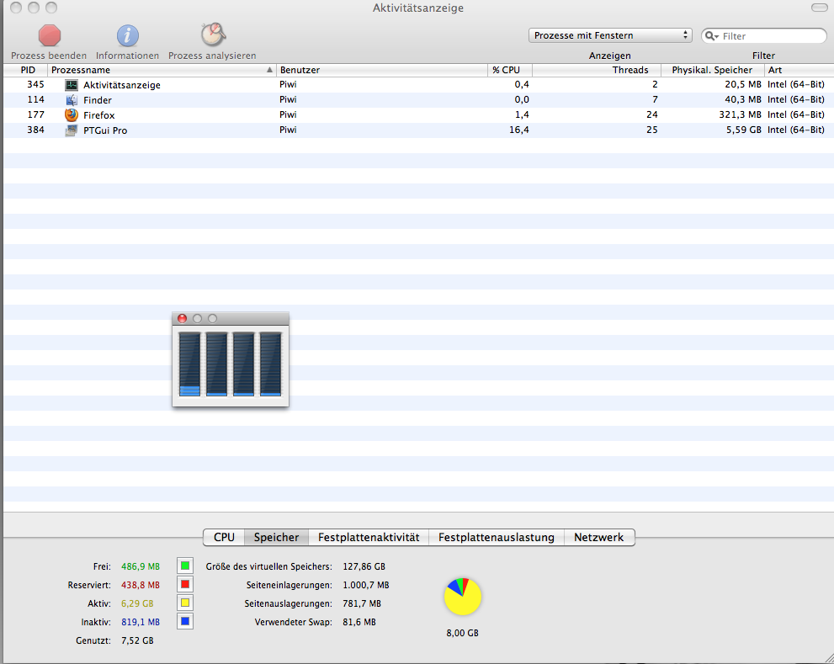Close the floating CPU meter window
This screenshot has height=664, width=834.
tap(182, 318)
